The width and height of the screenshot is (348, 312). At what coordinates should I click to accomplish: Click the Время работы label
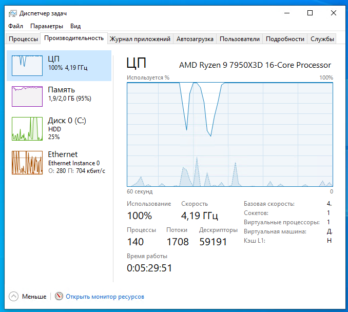(147, 256)
